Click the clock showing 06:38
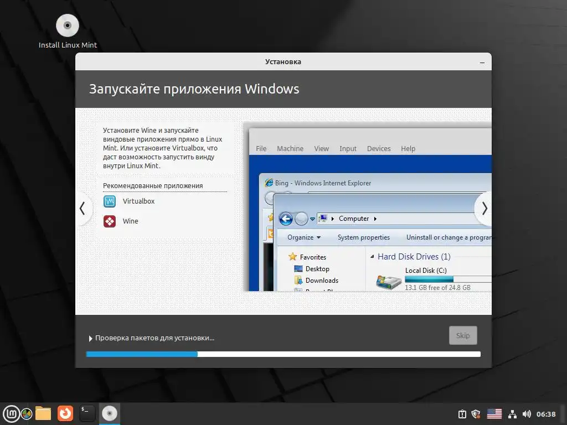Image resolution: width=567 pixels, height=425 pixels. pyautogui.click(x=546, y=414)
